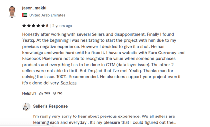Click the second star of the rating
Viewport: 210px width, 127px height.
(x=29, y=26)
